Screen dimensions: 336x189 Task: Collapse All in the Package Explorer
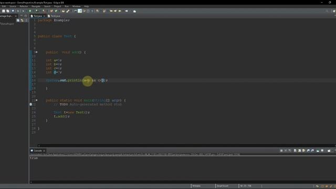[18, 20]
